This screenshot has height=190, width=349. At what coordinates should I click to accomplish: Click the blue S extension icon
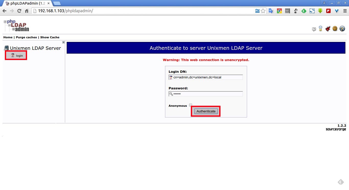point(312,11)
